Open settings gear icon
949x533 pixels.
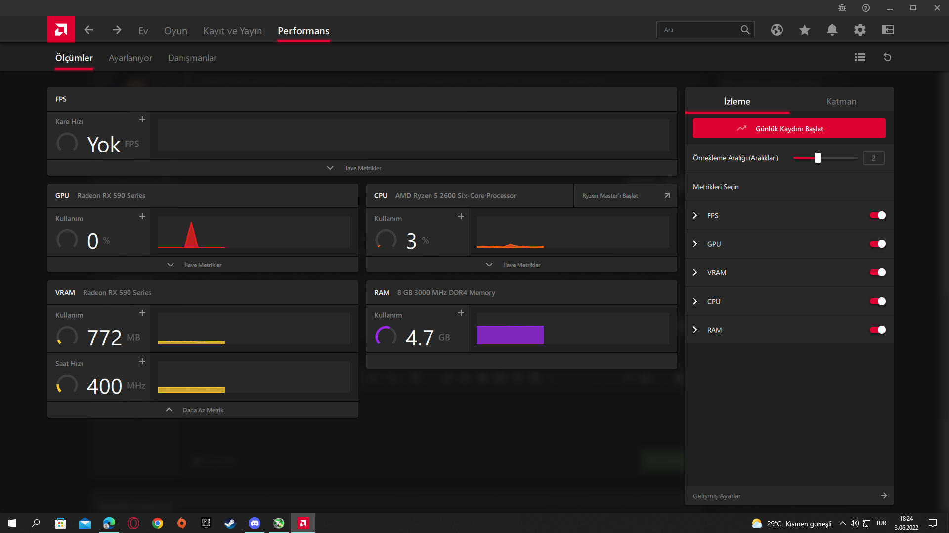click(860, 30)
